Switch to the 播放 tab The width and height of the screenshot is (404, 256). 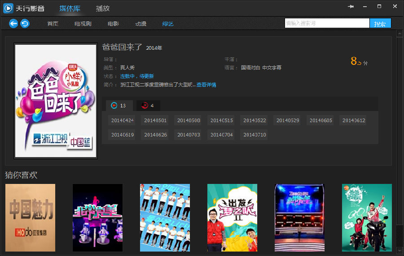click(102, 9)
